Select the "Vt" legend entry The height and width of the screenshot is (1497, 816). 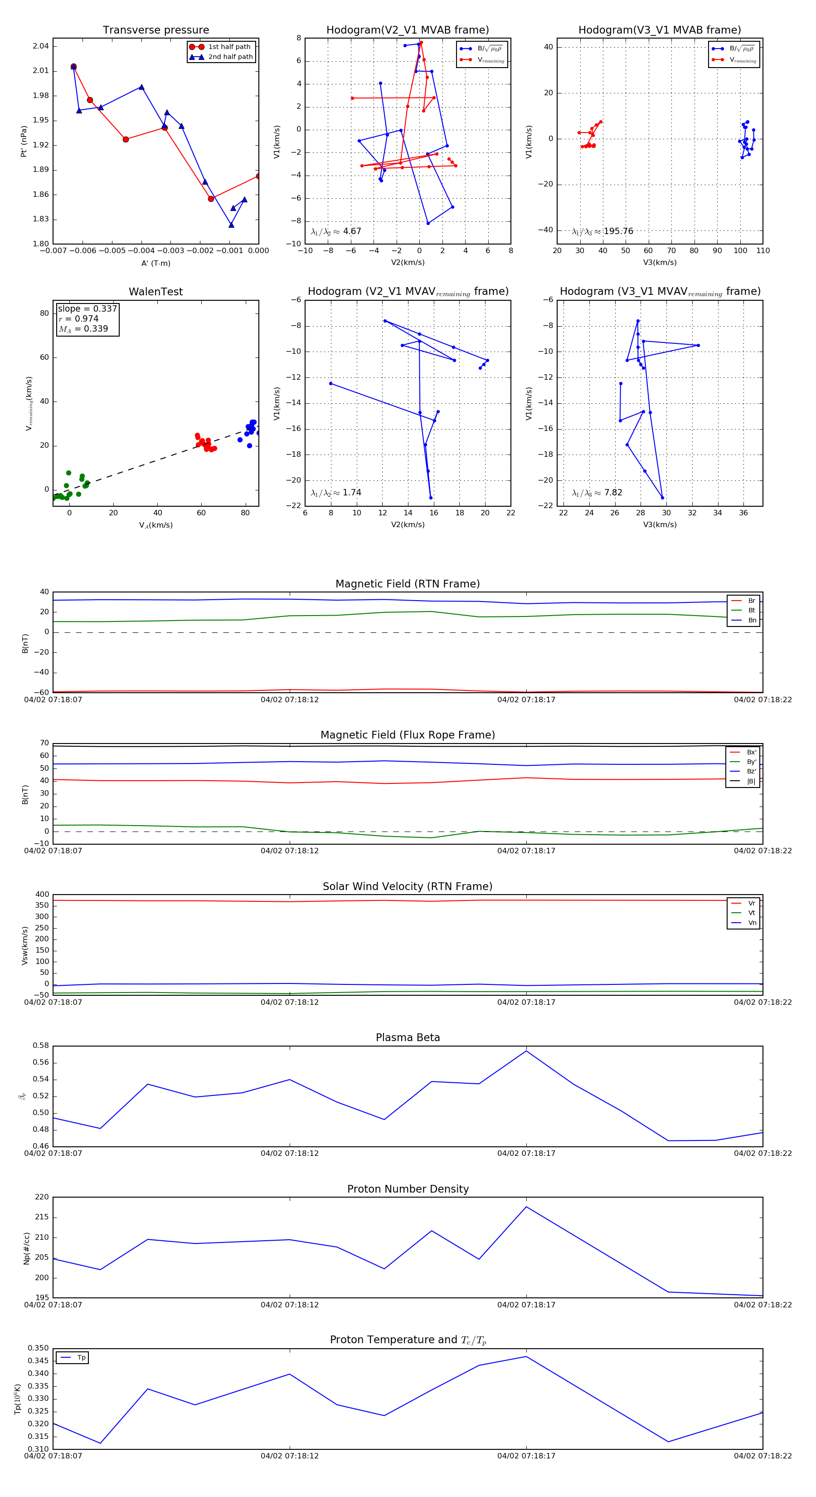(x=743, y=914)
